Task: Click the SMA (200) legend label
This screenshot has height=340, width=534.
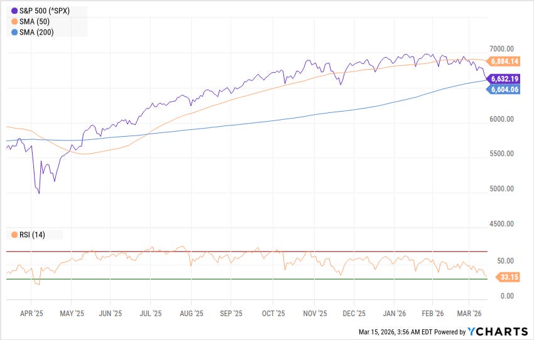Action: pos(36,32)
